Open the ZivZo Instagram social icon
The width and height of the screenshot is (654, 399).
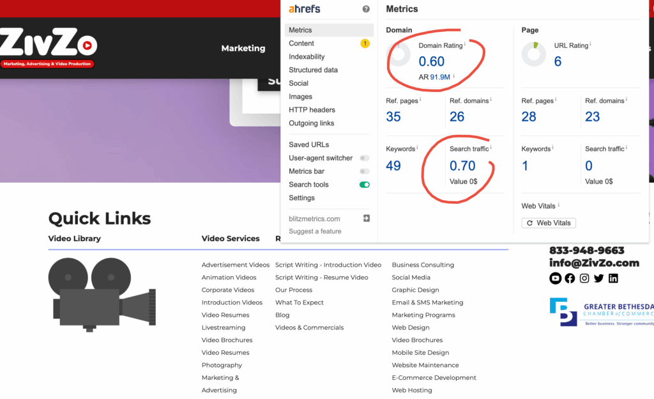[x=584, y=278]
